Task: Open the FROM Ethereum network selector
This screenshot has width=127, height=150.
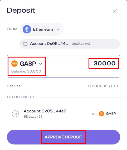Action: (42, 29)
